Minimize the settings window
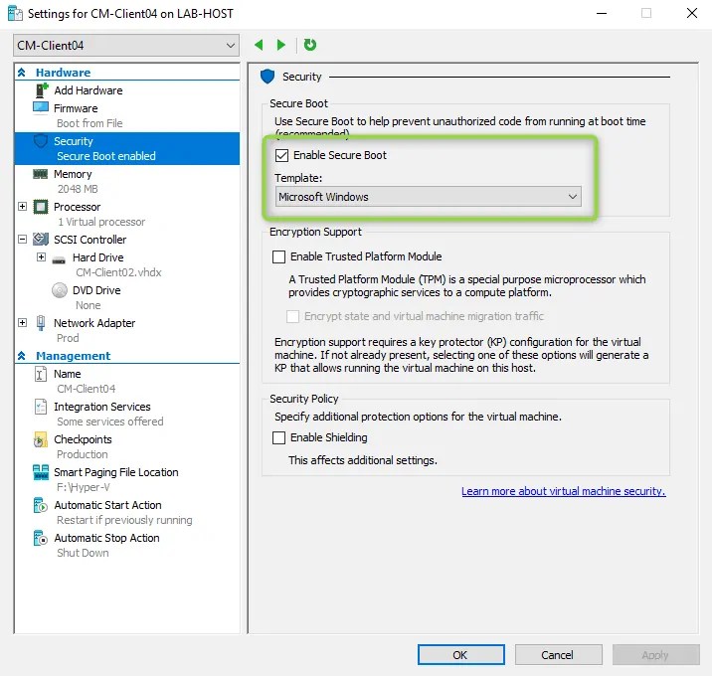 (602, 13)
